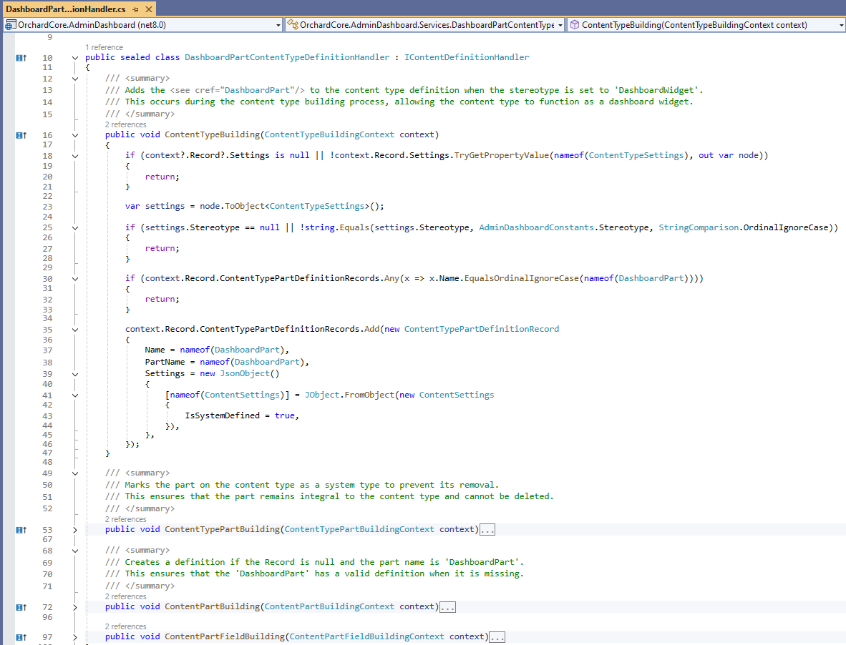Open the ContentTypeBuilding member navigation dropdown
This screenshot has width=846, height=645.
click(x=841, y=25)
